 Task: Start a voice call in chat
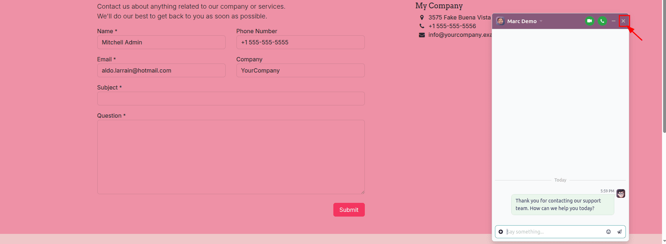coord(602,21)
